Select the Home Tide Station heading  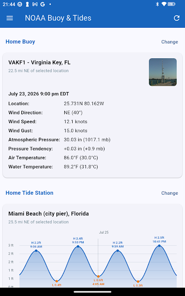pyautogui.click(x=30, y=193)
